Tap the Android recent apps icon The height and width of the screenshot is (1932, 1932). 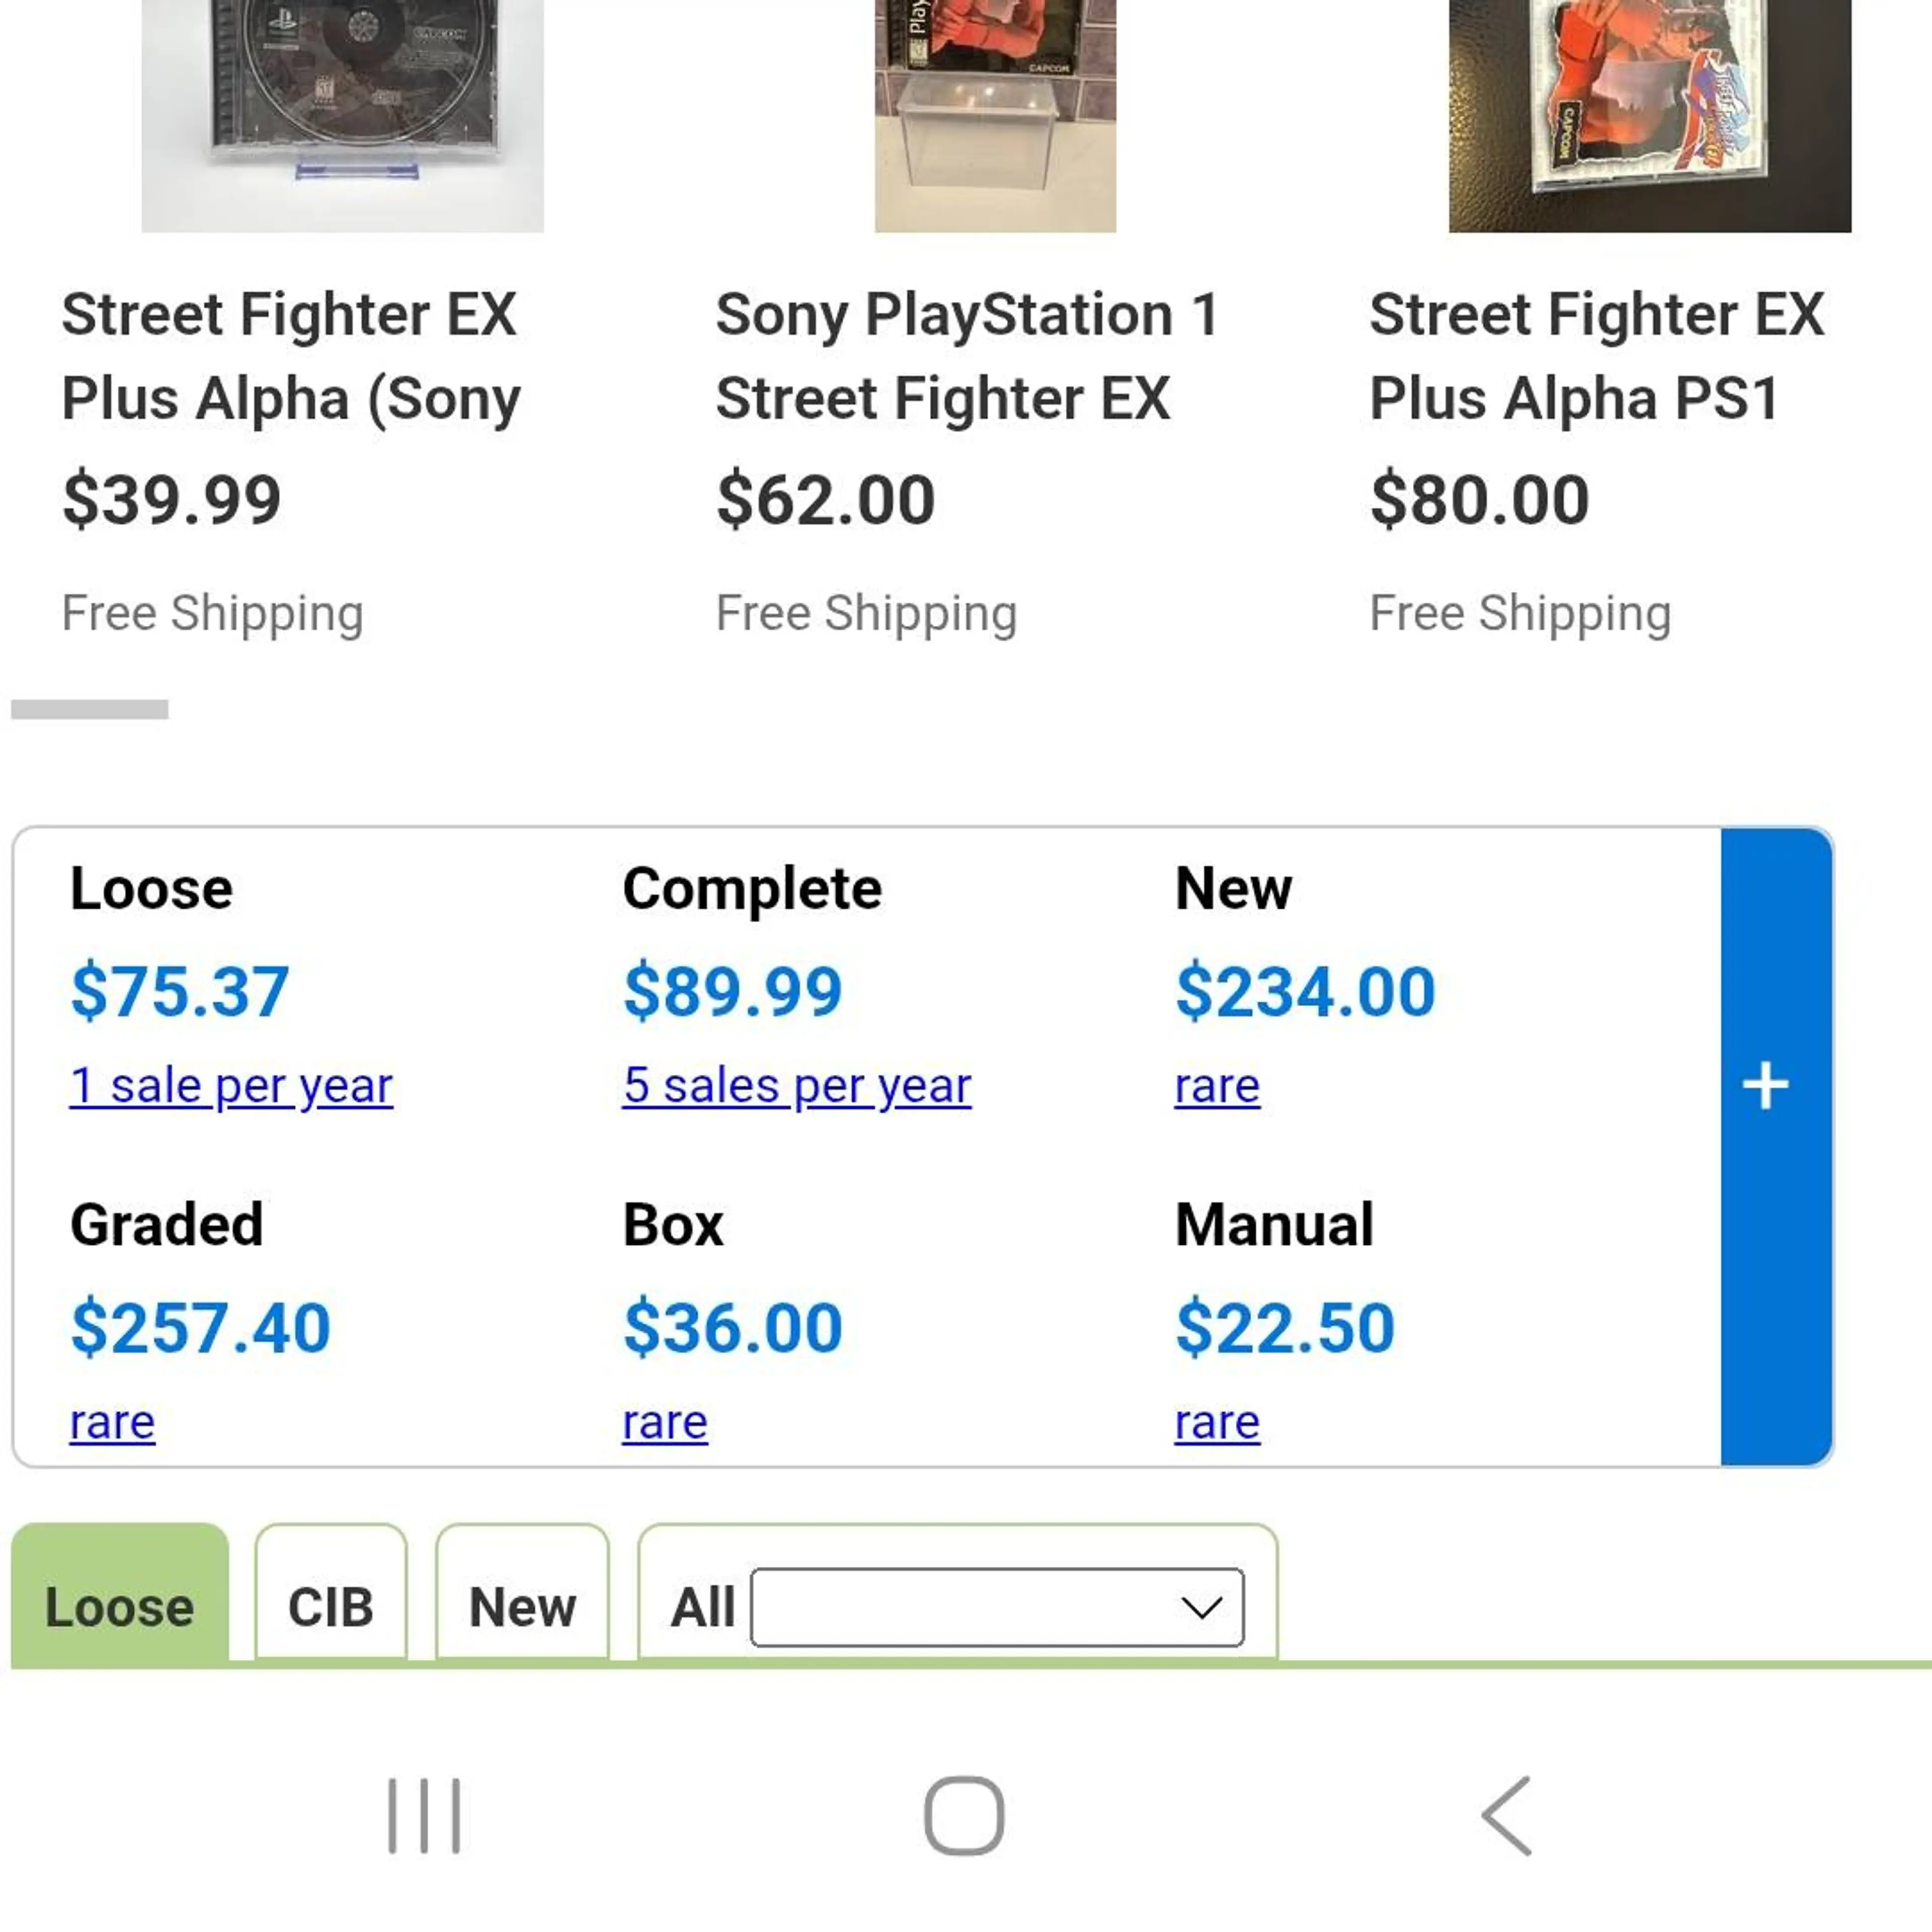click(x=424, y=1815)
